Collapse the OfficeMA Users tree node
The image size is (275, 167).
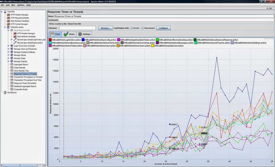tap(5, 27)
